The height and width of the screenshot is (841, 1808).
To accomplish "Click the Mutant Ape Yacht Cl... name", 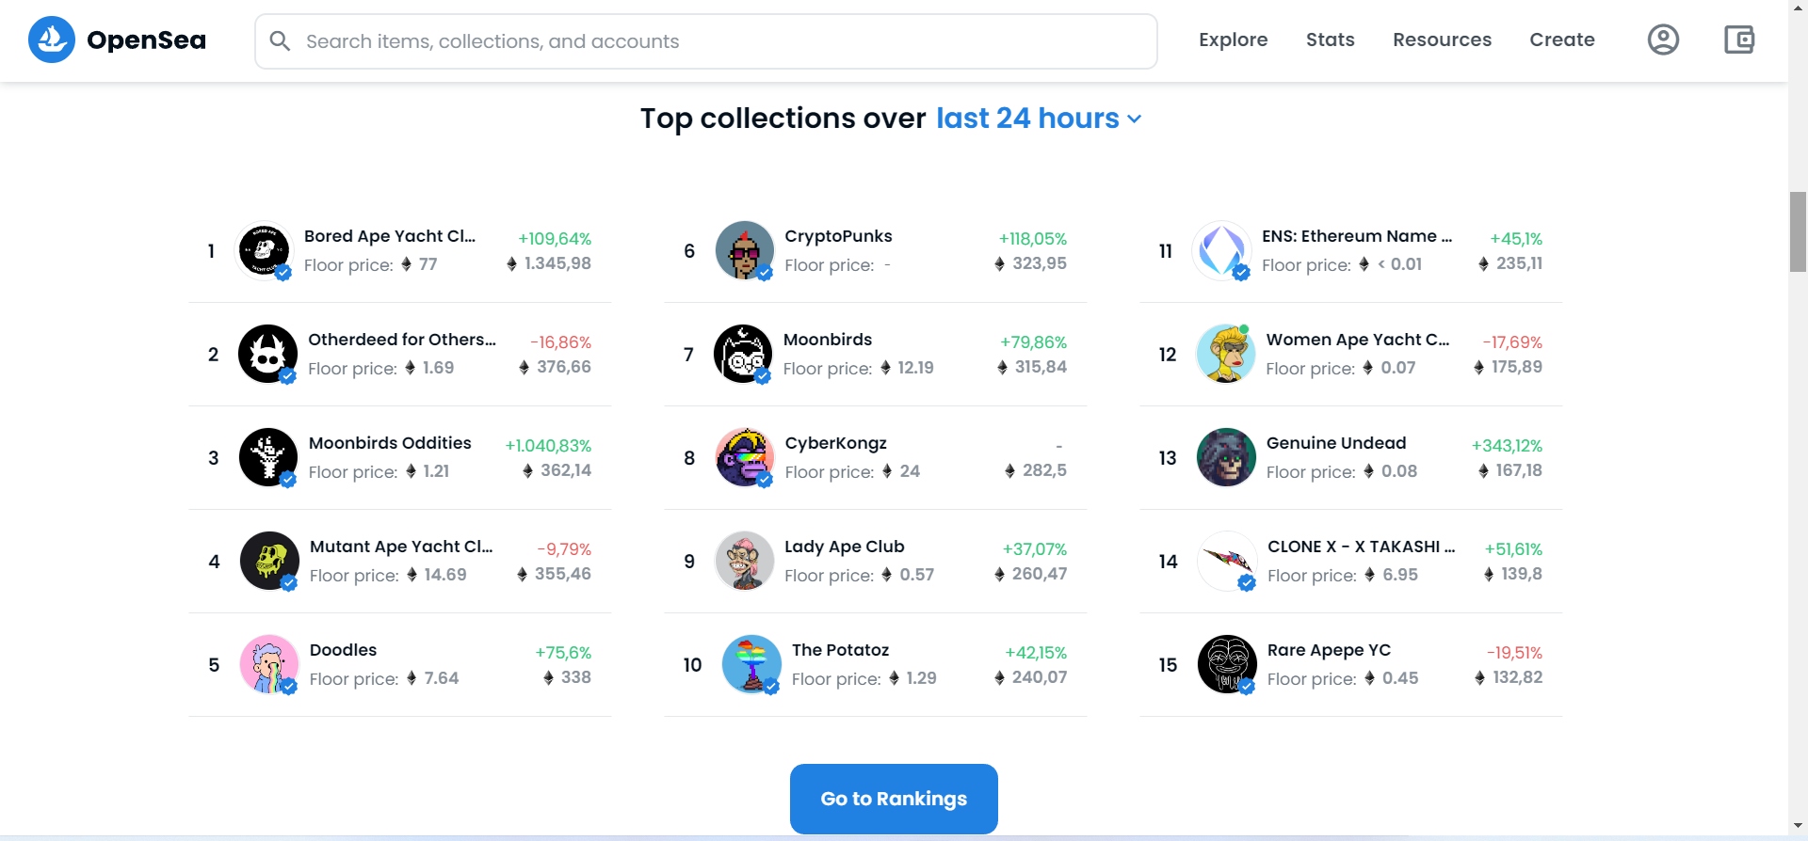I will 401,547.
